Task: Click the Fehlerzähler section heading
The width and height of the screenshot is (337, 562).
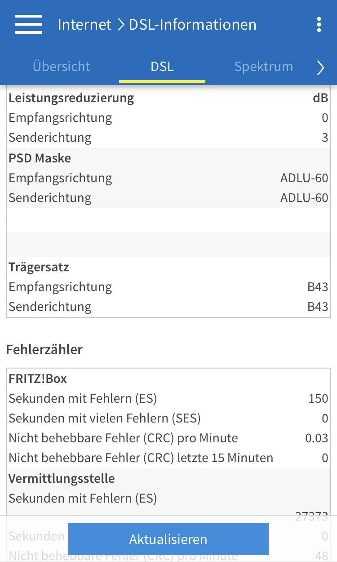Action: 44,350
